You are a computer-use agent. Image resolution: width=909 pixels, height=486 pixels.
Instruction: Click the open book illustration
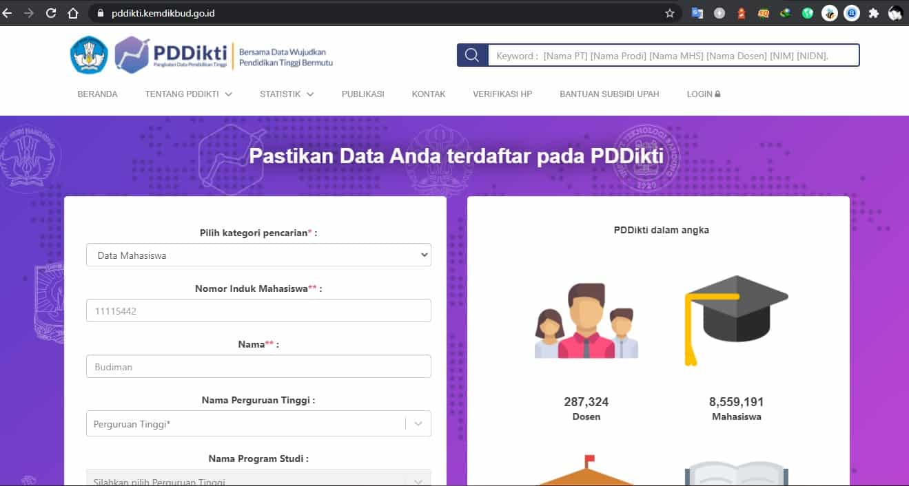(x=736, y=474)
